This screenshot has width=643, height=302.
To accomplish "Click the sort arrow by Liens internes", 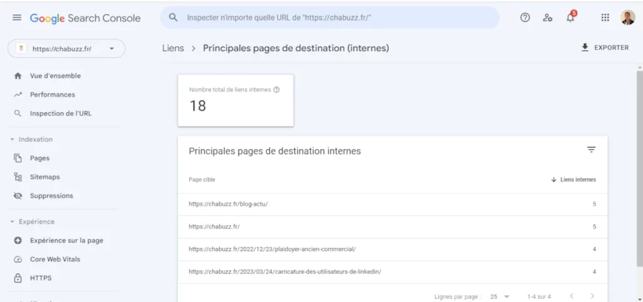I will pos(554,180).
